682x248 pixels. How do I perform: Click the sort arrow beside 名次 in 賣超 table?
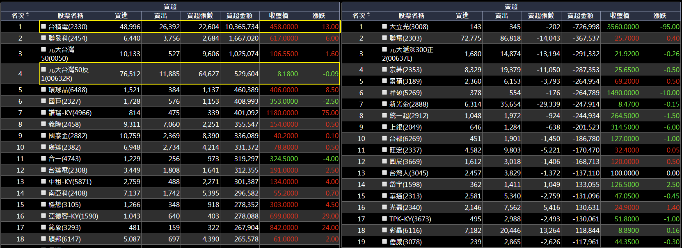point(368,15)
